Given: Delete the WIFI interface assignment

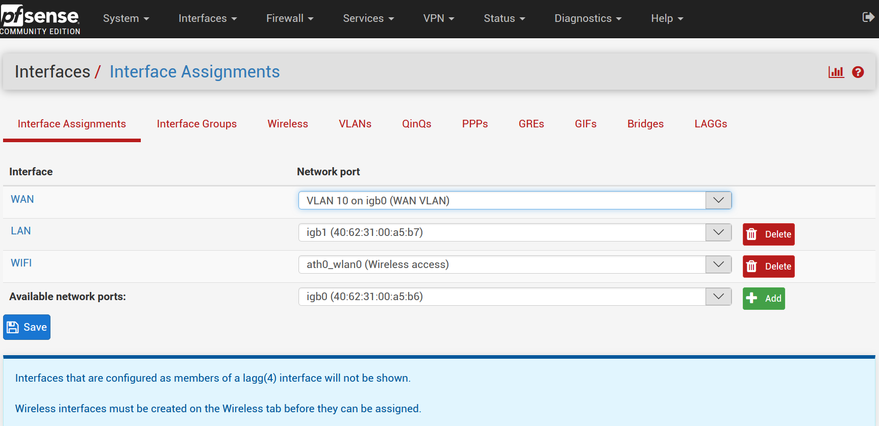Looking at the screenshot, I should (768, 267).
